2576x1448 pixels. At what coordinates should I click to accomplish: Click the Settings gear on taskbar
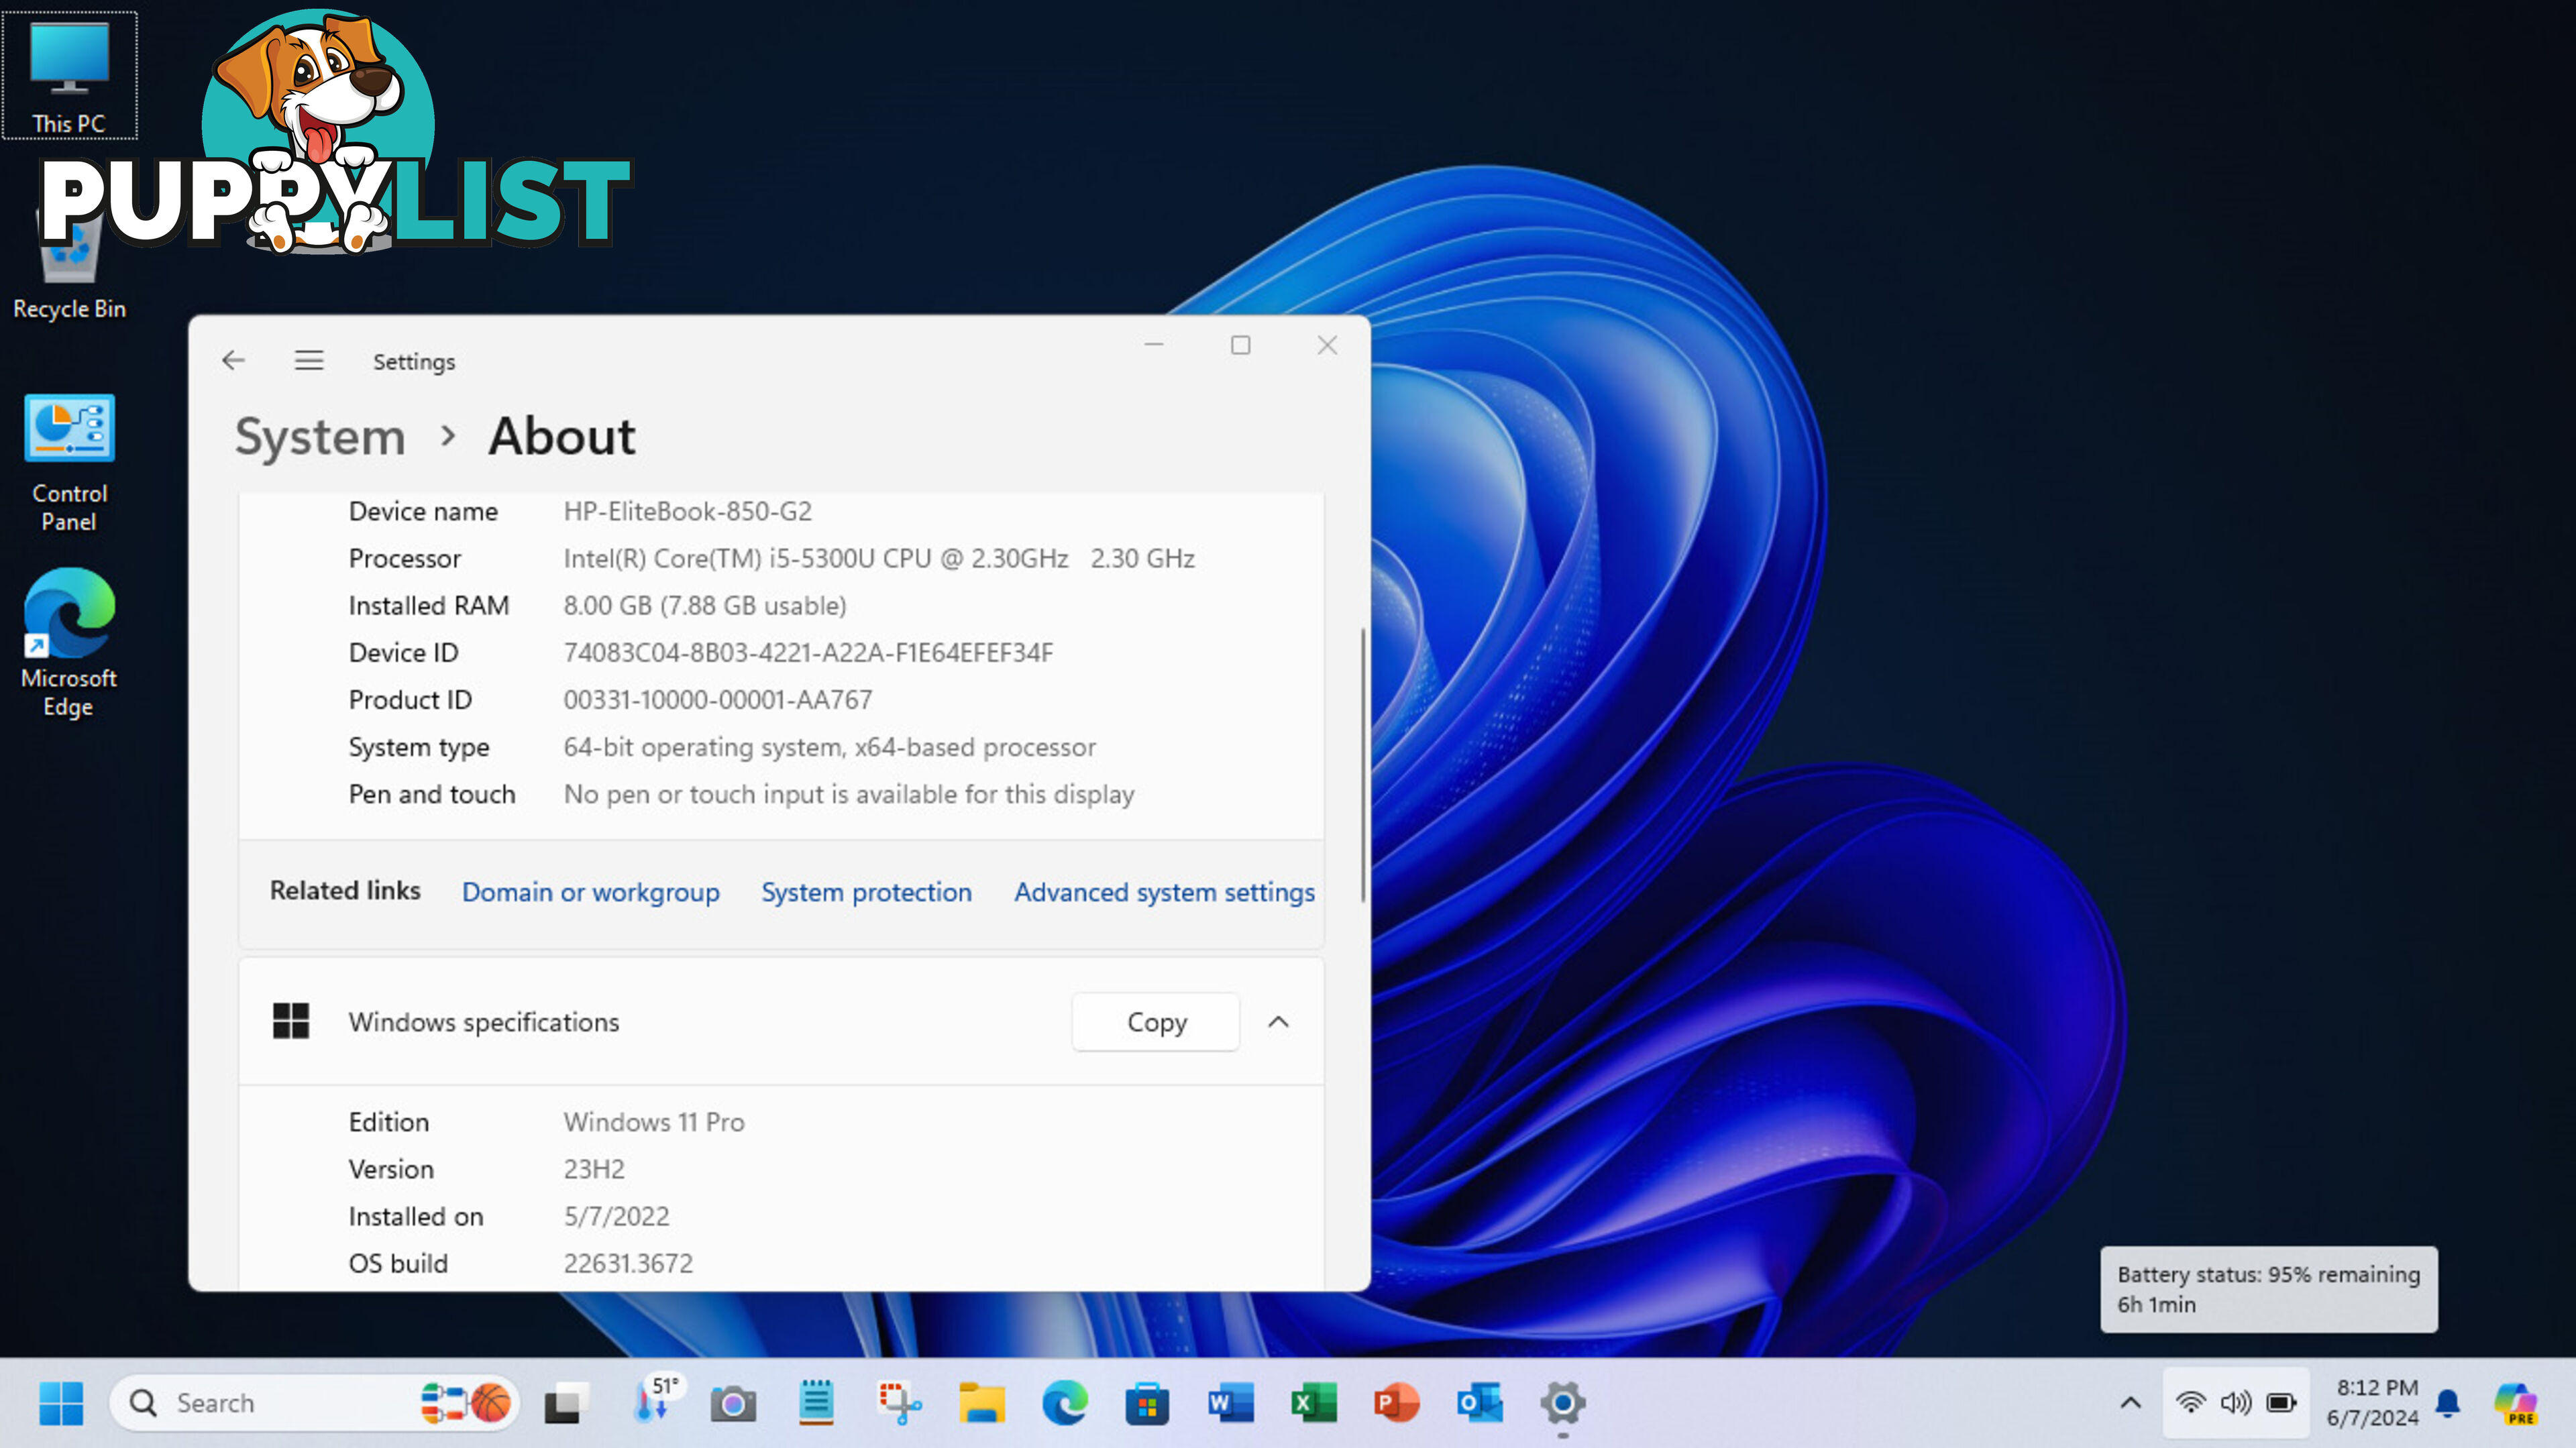click(1563, 1403)
